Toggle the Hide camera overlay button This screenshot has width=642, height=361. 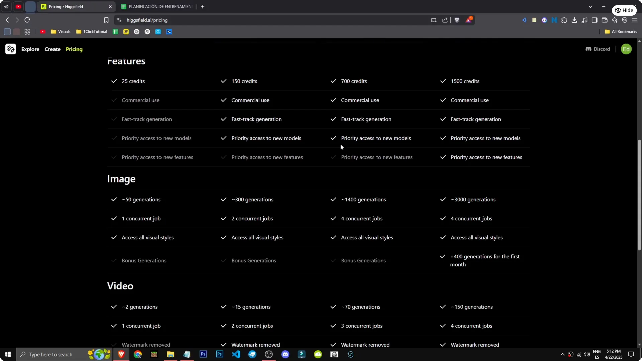[625, 10]
